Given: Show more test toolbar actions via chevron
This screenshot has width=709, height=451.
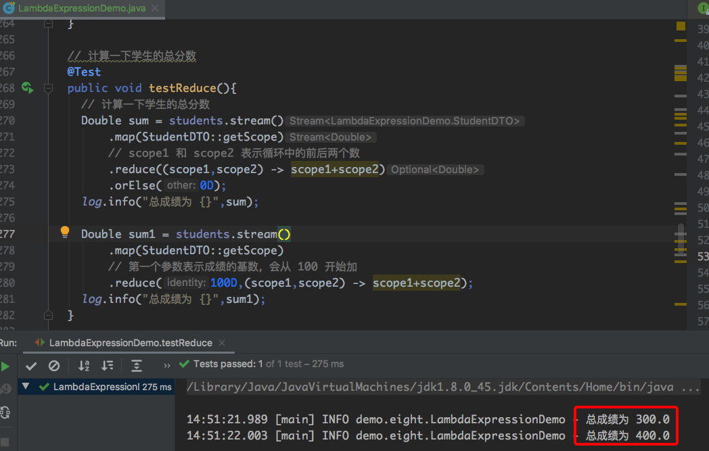Looking at the screenshot, I should [167, 366].
